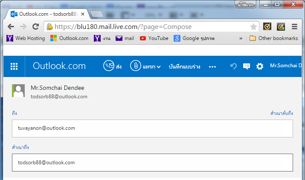Click the undo arrow icon
Screen dimensions: 305x180
coord(233,66)
